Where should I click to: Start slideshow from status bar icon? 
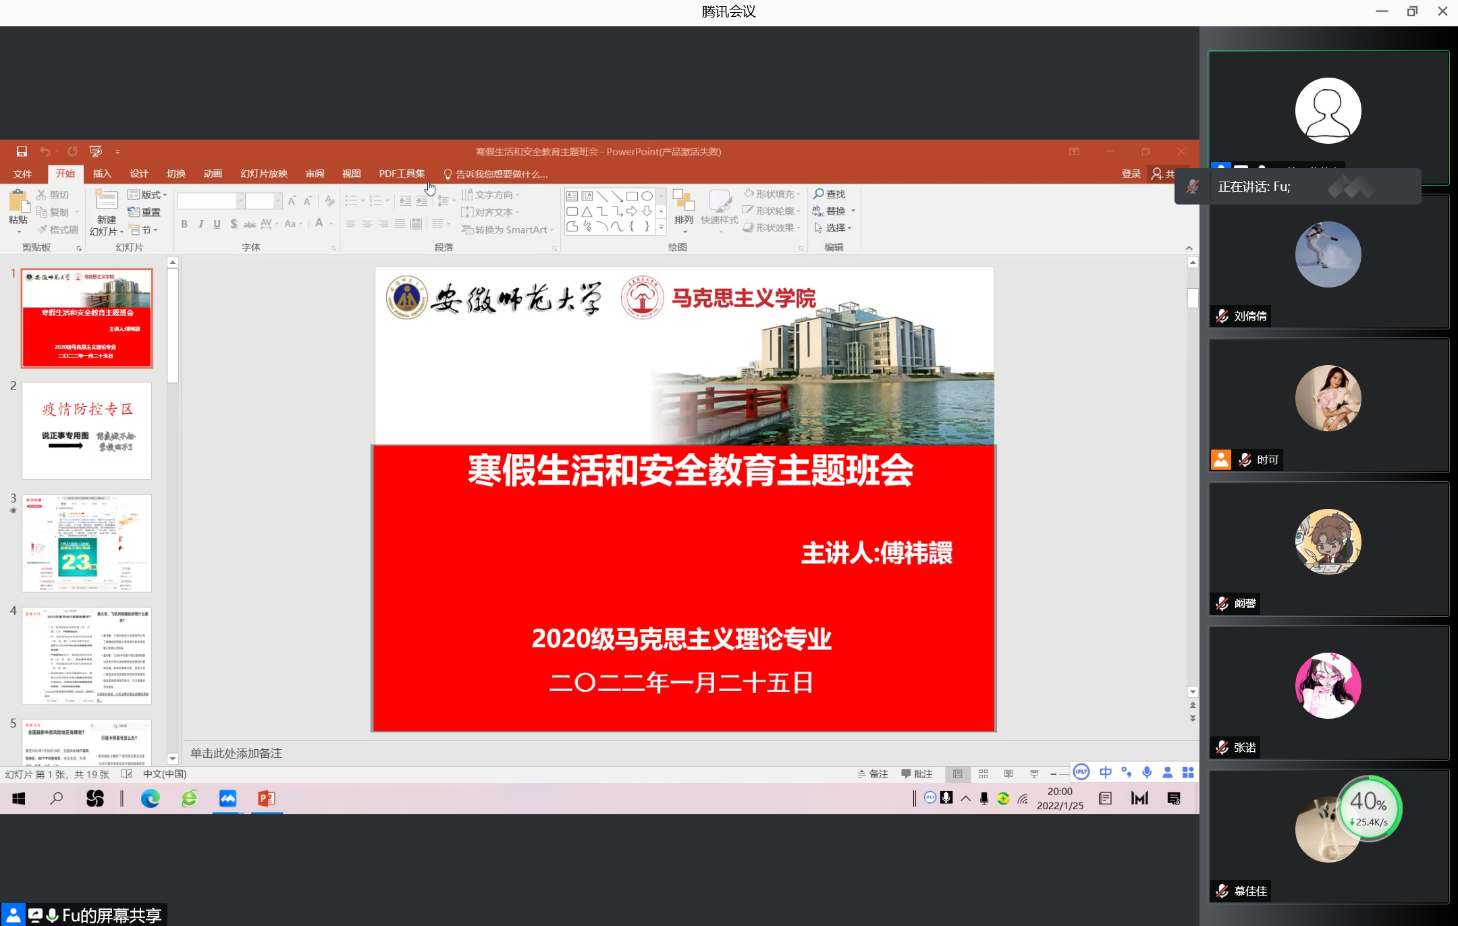point(1033,774)
